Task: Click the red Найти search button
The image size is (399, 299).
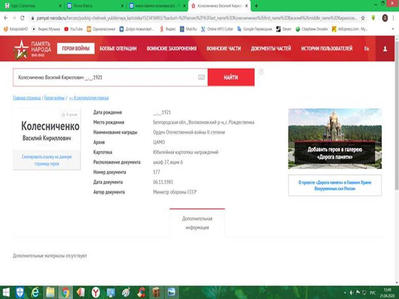Action: tap(231, 77)
